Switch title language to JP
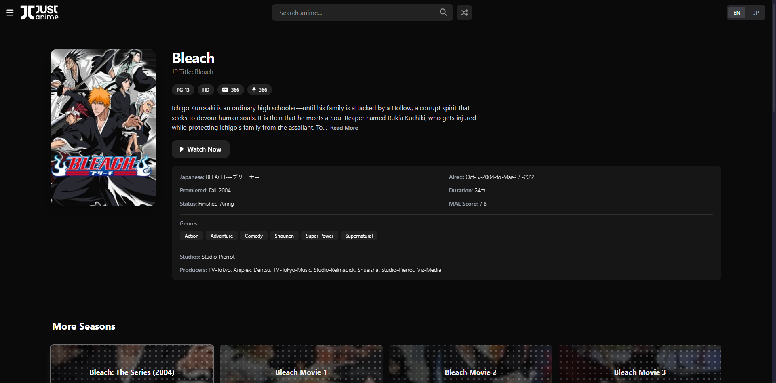The image size is (776, 383). coord(755,13)
